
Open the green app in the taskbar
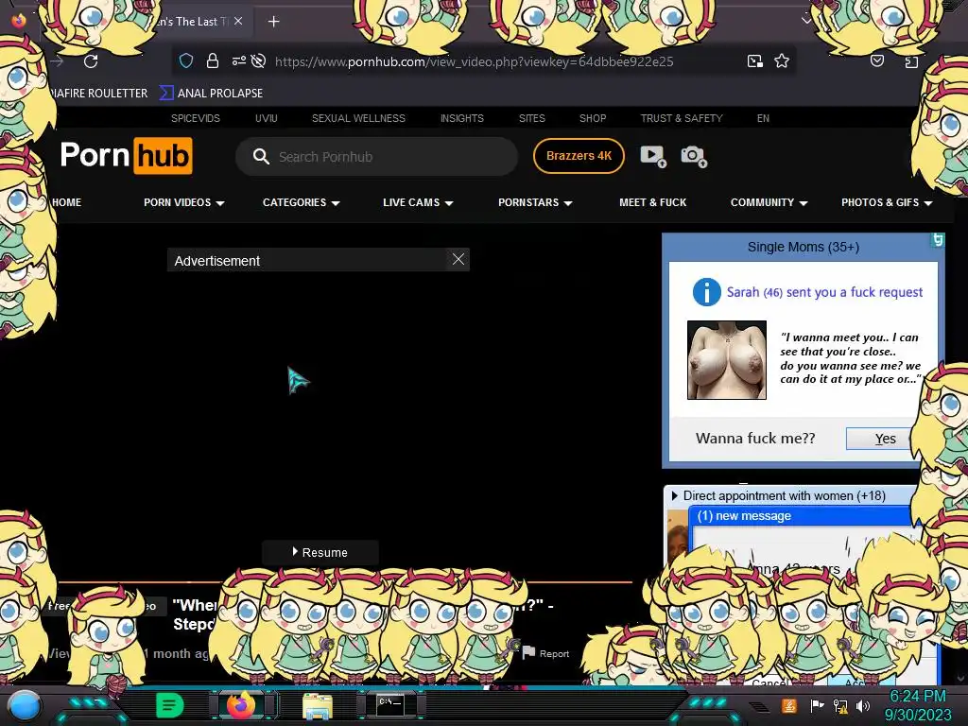(170, 704)
